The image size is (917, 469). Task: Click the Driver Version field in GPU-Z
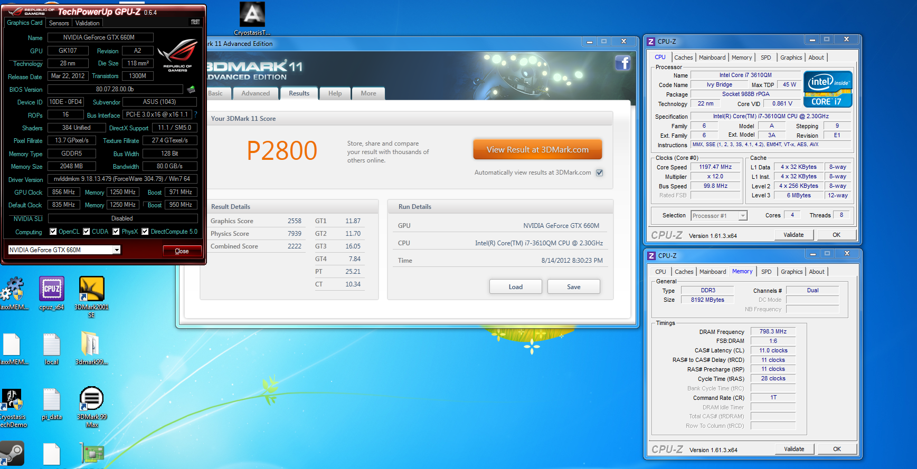tap(122, 179)
